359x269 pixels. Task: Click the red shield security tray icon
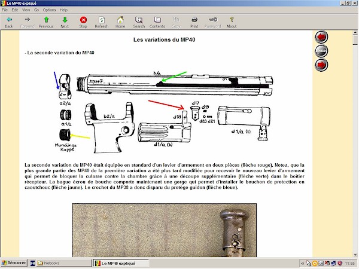pos(340,264)
